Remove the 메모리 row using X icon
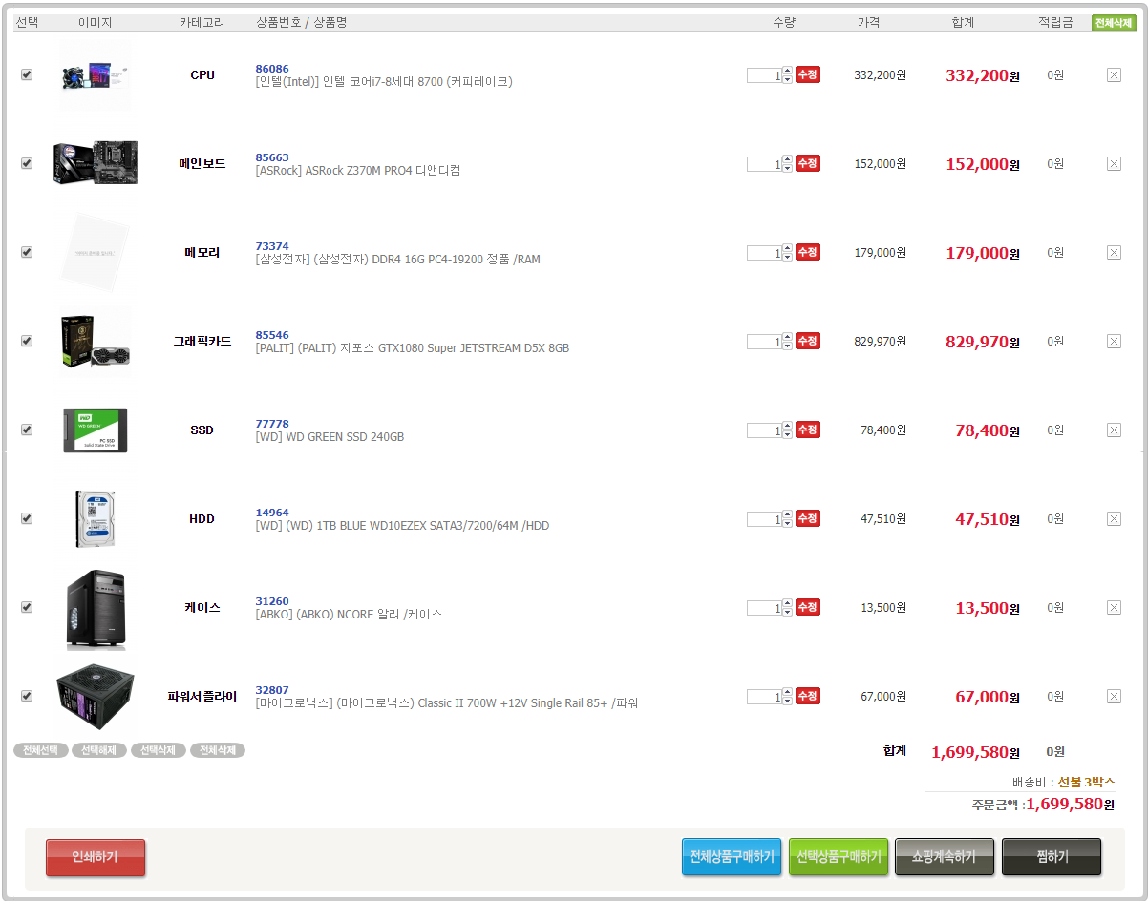 [x=1114, y=252]
